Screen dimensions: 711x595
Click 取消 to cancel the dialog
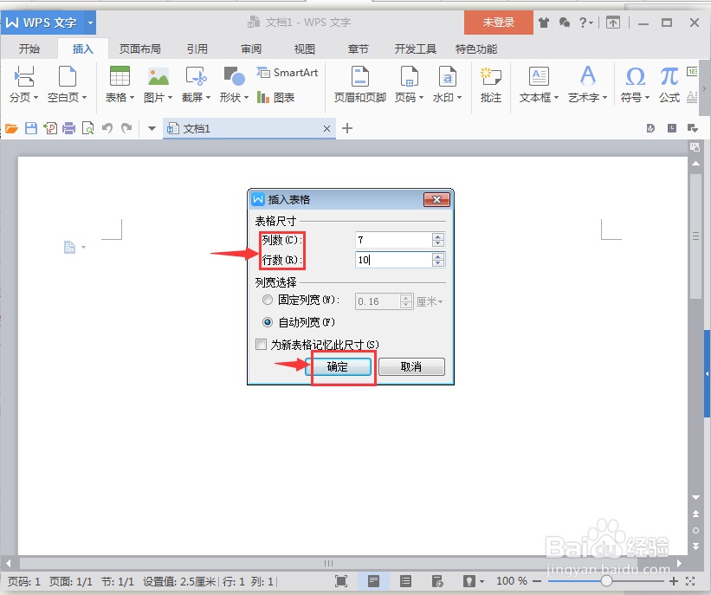point(411,366)
